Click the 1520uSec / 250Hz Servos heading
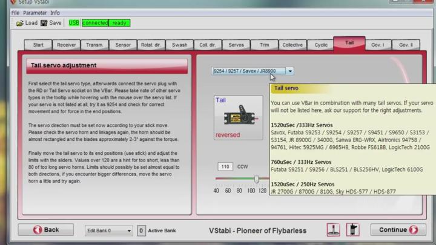 (303, 184)
